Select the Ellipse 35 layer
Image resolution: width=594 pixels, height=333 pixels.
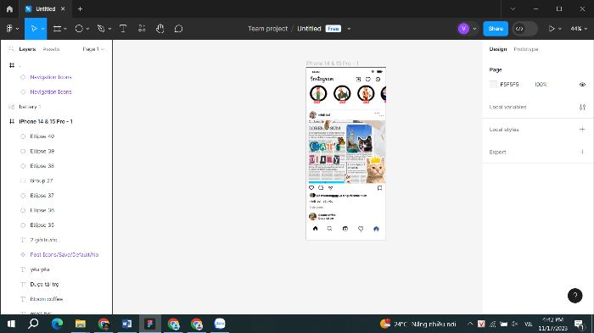57,225
